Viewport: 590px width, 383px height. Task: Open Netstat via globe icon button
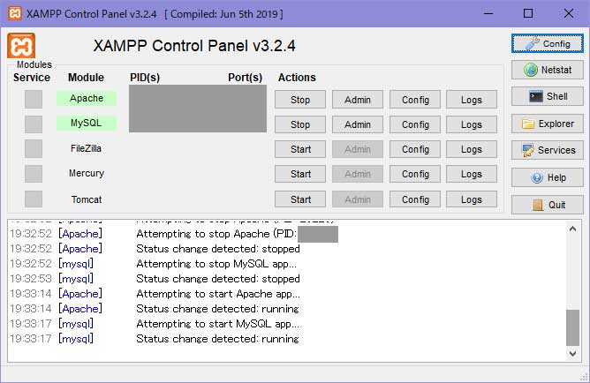point(547,70)
